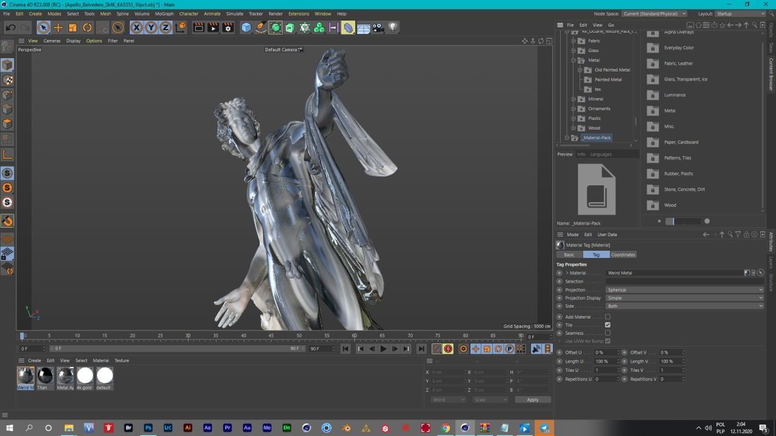
Task: Open the Info tab in Content Browser
Action: point(581,154)
